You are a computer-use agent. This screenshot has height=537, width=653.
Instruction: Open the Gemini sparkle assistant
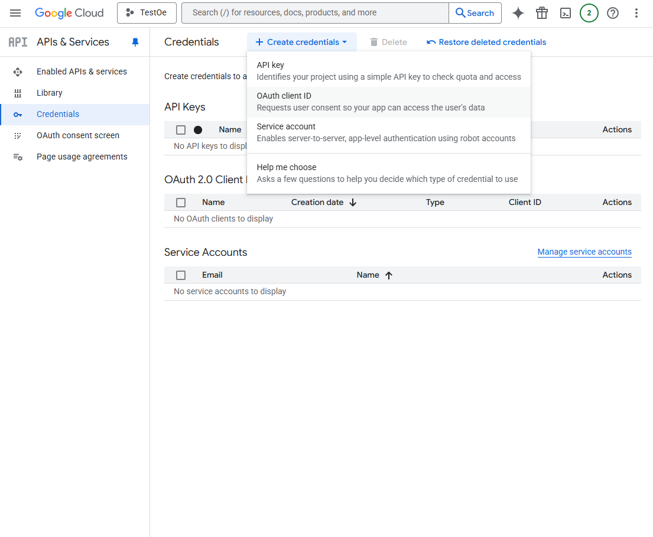(518, 13)
